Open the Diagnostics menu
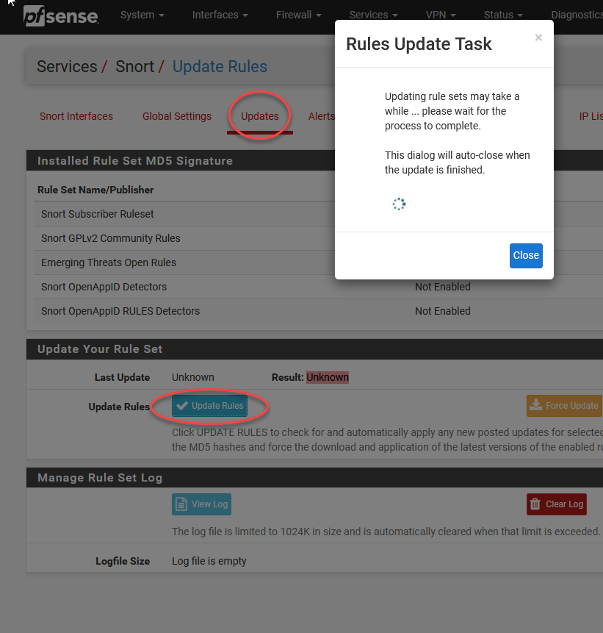The image size is (603, 633). pos(577,15)
